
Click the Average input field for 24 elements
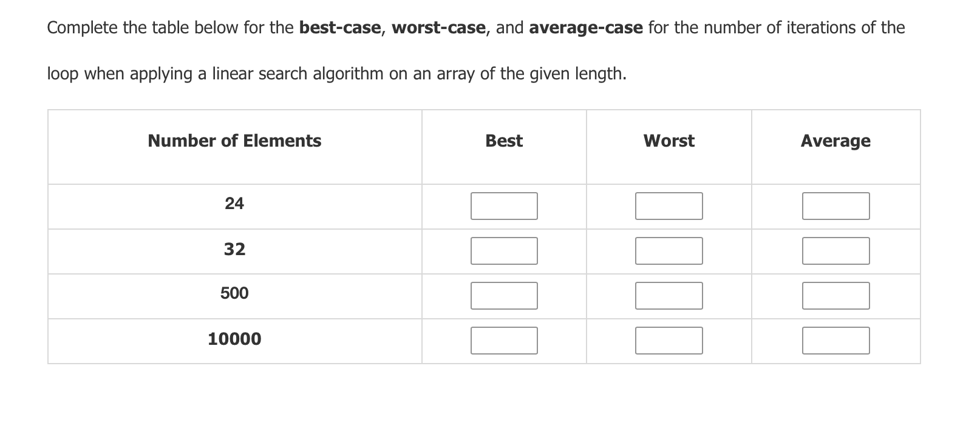pos(836,205)
